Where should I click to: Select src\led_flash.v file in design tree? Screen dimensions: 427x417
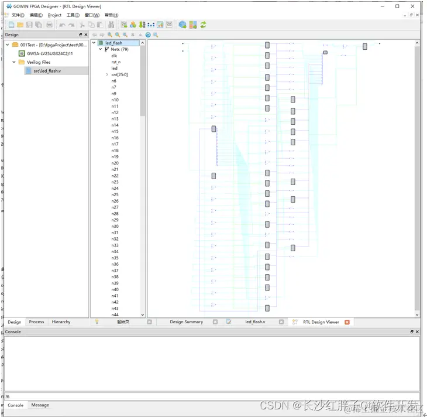point(47,71)
